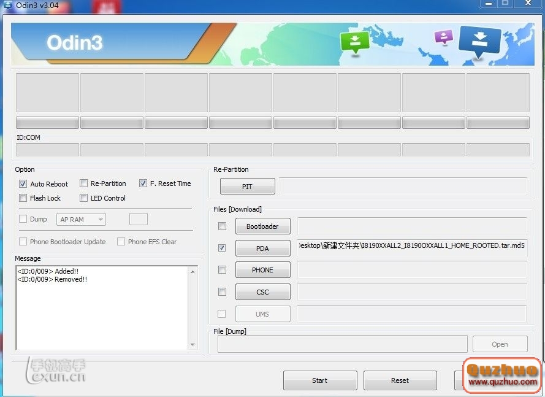Select the '<ID:0/009> Removed!!' log line
This screenshot has height=397, width=545.
tap(52, 279)
